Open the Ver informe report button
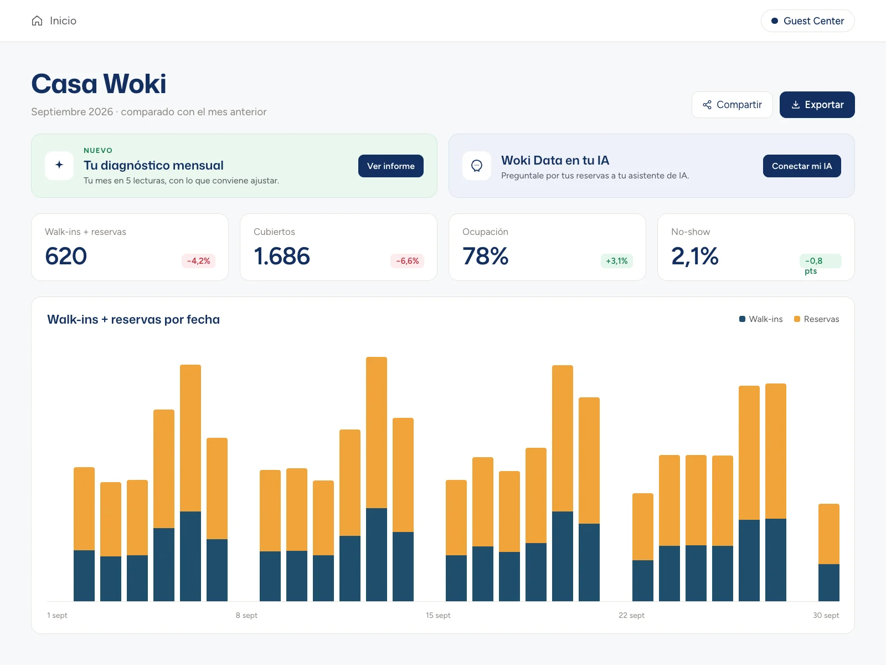The width and height of the screenshot is (886, 665). click(x=391, y=166)
